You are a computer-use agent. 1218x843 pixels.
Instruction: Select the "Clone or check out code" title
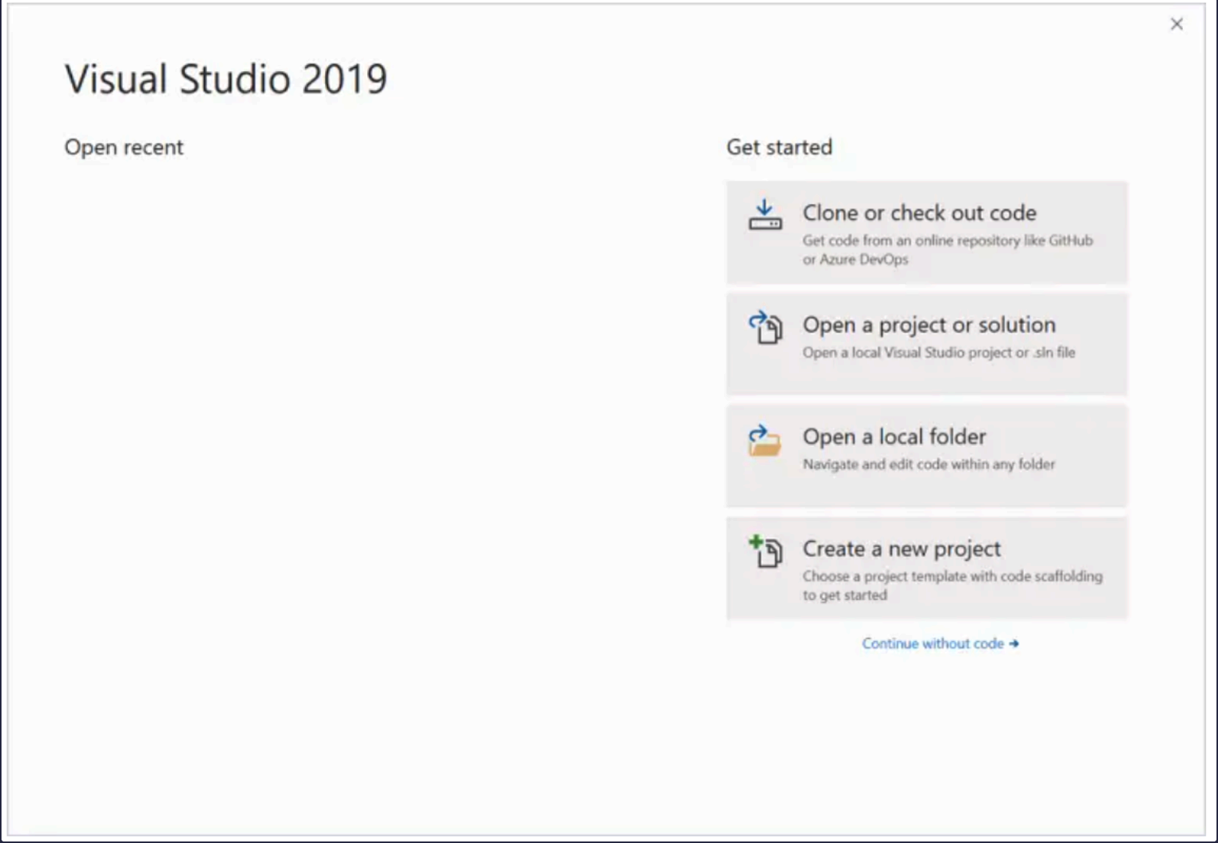[919, 213]
